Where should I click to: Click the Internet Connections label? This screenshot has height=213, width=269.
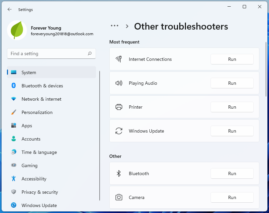point(150,59)
